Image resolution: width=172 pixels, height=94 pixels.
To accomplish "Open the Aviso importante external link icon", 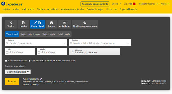I will tap(41, 79).
